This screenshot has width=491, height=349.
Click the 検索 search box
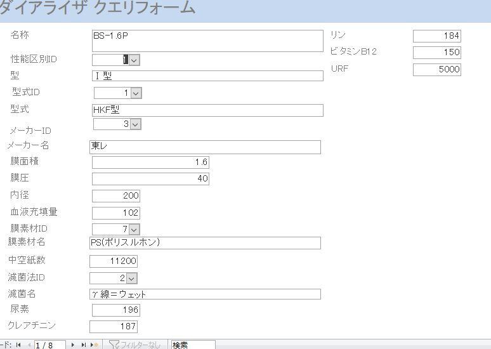(192, 345)
